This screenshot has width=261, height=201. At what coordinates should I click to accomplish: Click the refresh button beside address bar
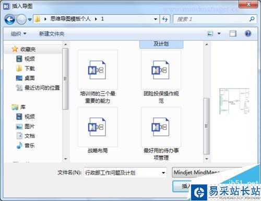coord(165,19)
